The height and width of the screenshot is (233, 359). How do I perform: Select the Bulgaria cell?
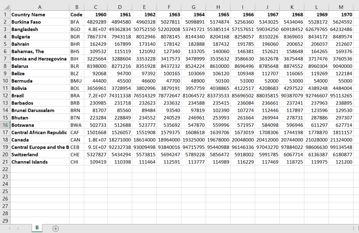(40, 37)
